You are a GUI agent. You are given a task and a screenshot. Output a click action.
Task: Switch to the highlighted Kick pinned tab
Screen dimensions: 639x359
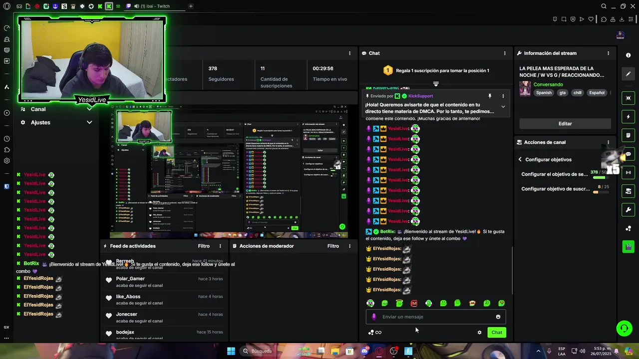[108, 6]
